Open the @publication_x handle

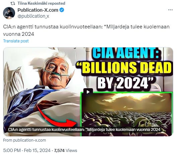[33, 16]
